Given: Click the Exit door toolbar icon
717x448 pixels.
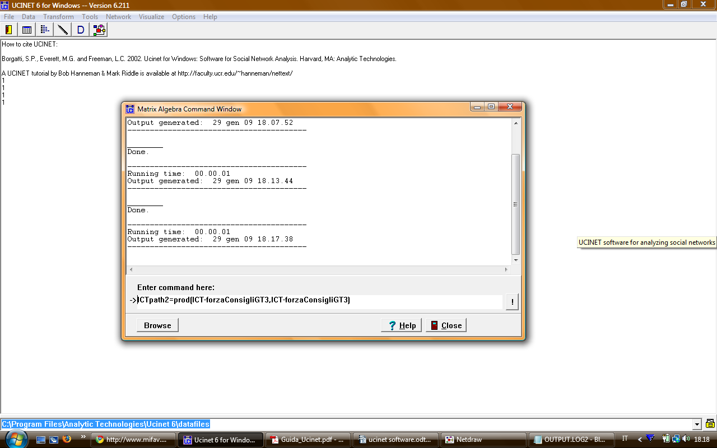Looking at the screenshot, I should (x=9, y=30).
